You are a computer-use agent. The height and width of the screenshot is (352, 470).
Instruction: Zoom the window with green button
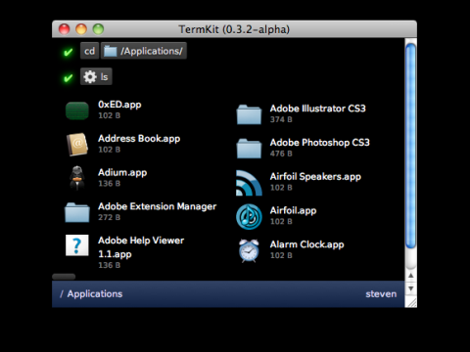point(98,29)
